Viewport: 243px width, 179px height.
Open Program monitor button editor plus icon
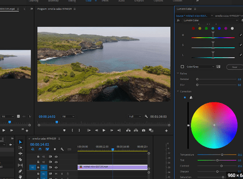(166, 131)
